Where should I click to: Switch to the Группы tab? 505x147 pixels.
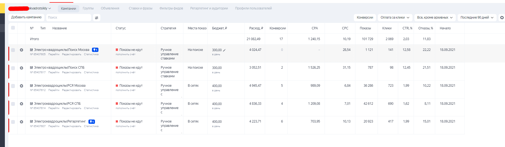pyautogui.click(x=88, y=8)
